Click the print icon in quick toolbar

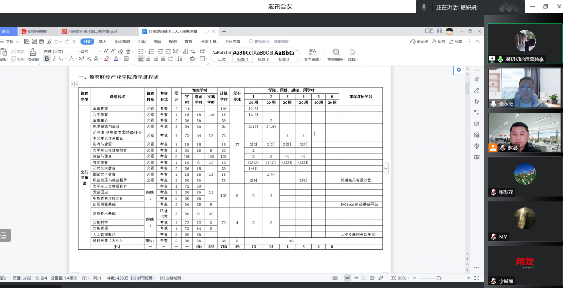42,42
